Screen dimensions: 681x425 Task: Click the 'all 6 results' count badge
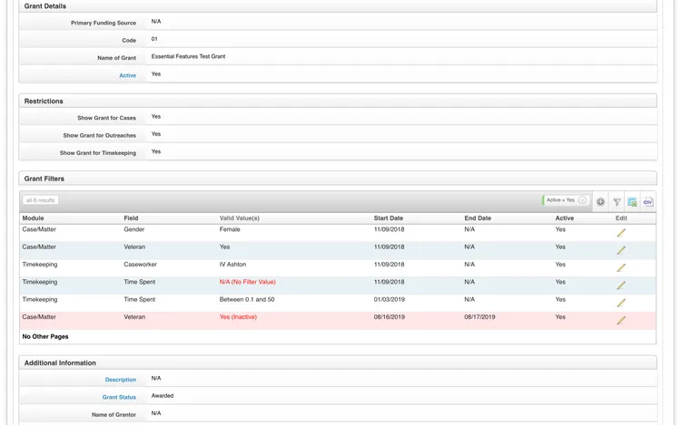(41, 200)
